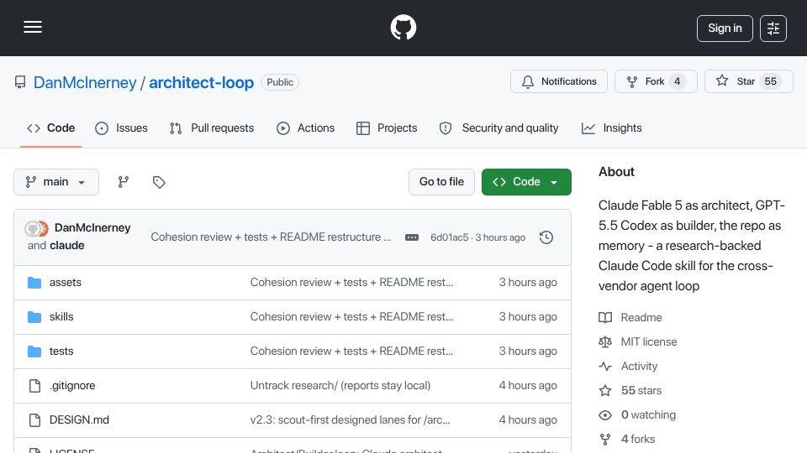Click the Sign in button
Viewport: 807px width, 453px height.
point(725,29)
